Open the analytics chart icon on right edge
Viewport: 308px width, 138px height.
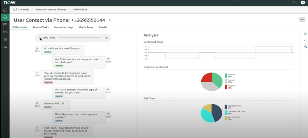coord(305,34)
